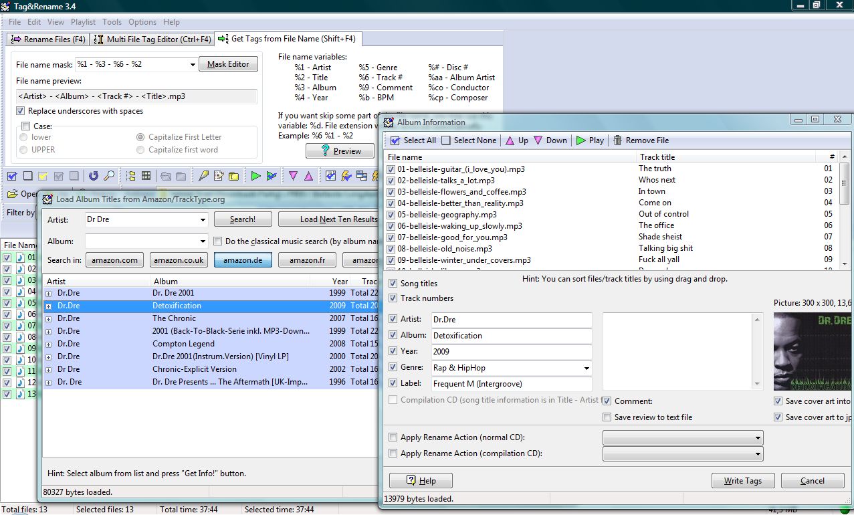Click the magenta up triangle in main toolbar
Viewport: 854px width, 515px height.
pyautogui.click(x=308, y=177)
